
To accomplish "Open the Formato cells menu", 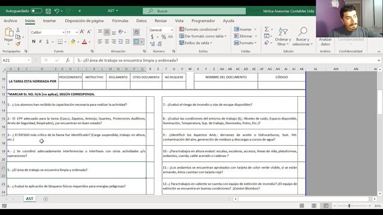I will pos(245,43).
